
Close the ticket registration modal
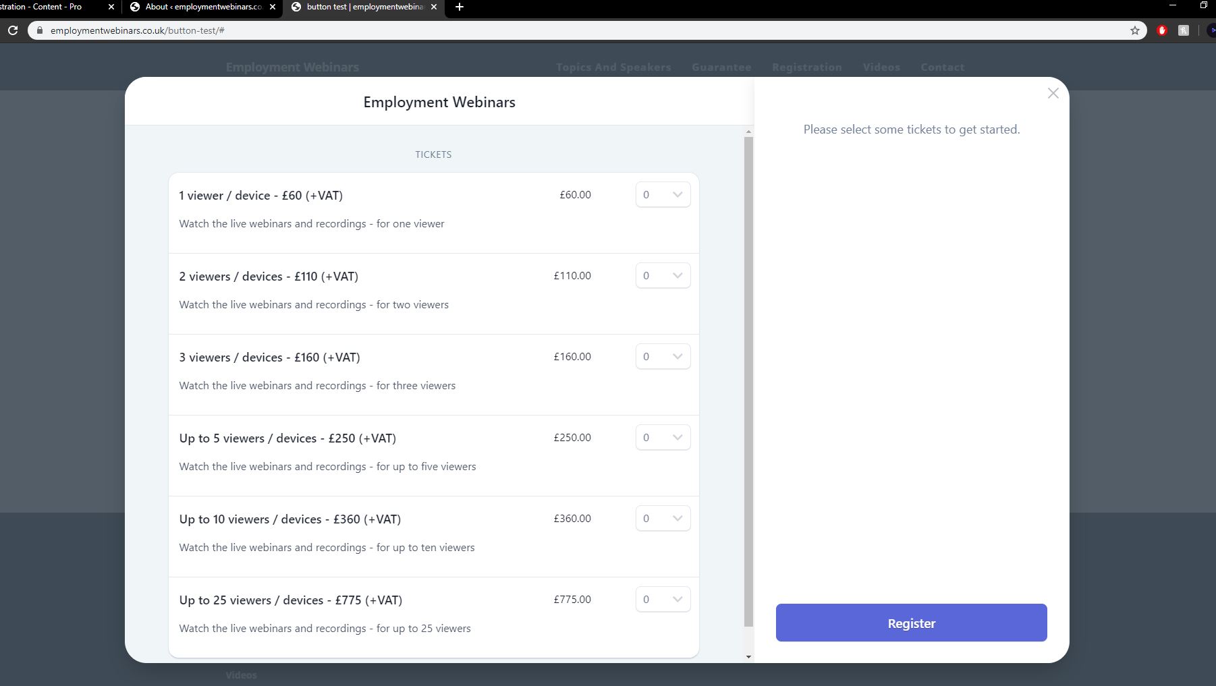1053,93
